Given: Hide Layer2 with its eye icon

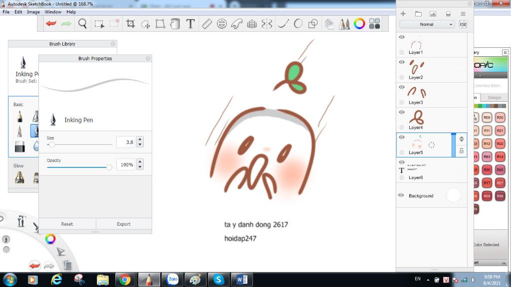Looking at the screenshot, I should click(x=402, y=62).
